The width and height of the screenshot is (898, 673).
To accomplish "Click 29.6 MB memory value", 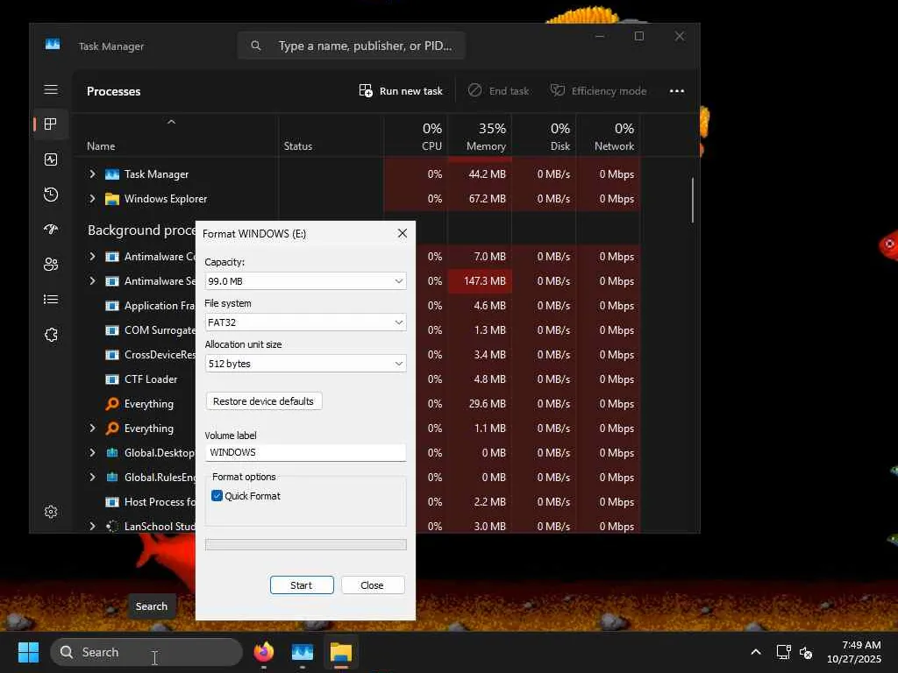I will coord(488,403).
